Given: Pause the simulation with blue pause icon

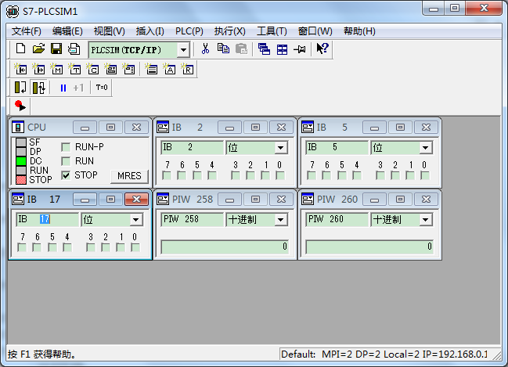Looking at the screenshot, I should click(63, 88).
